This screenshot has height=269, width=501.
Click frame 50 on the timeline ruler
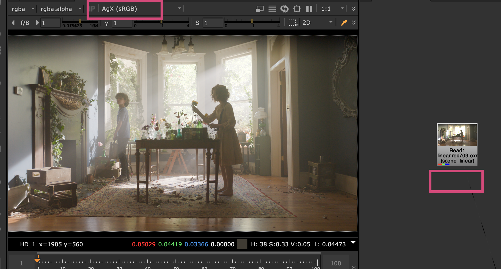click(176, 262)
